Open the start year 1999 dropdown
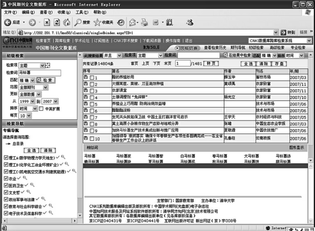The width and height of the screenshot is (315, 231). coord(27,101)
